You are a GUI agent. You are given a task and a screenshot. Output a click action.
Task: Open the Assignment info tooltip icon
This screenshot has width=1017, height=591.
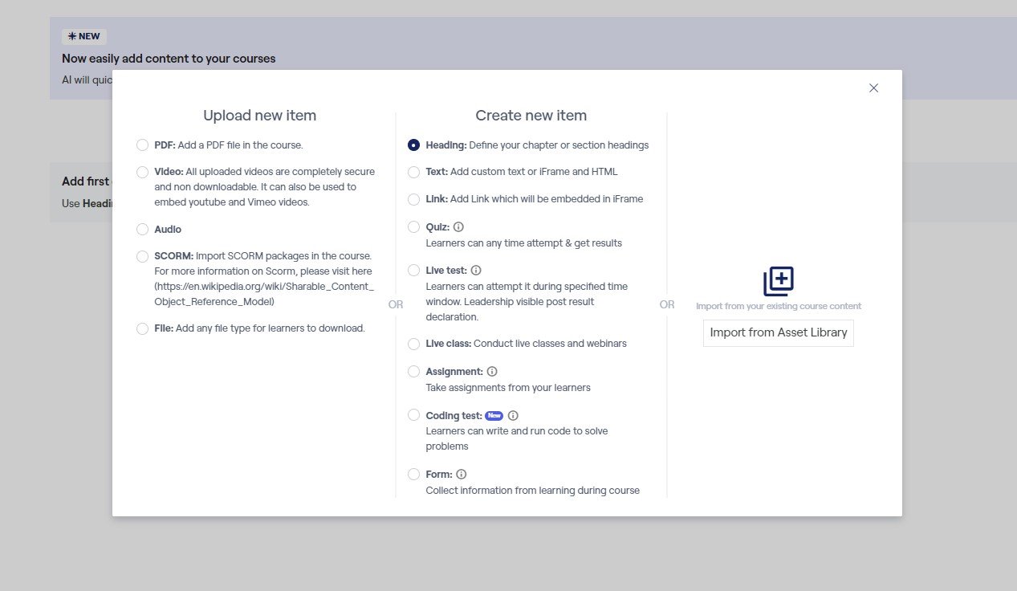coord(492,372)
